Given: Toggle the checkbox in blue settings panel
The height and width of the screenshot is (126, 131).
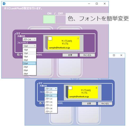Looking at the screenshot, I should coord(40,103).
